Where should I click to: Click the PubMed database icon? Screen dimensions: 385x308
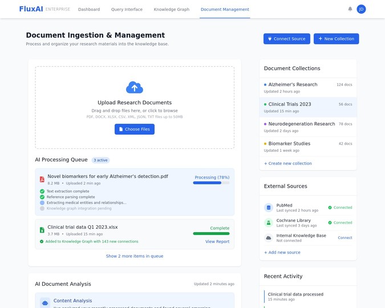269,208
